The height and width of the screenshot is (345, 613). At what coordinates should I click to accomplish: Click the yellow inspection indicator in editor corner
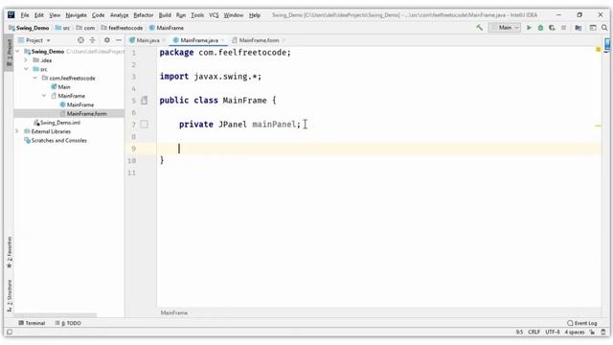point(598,50)
